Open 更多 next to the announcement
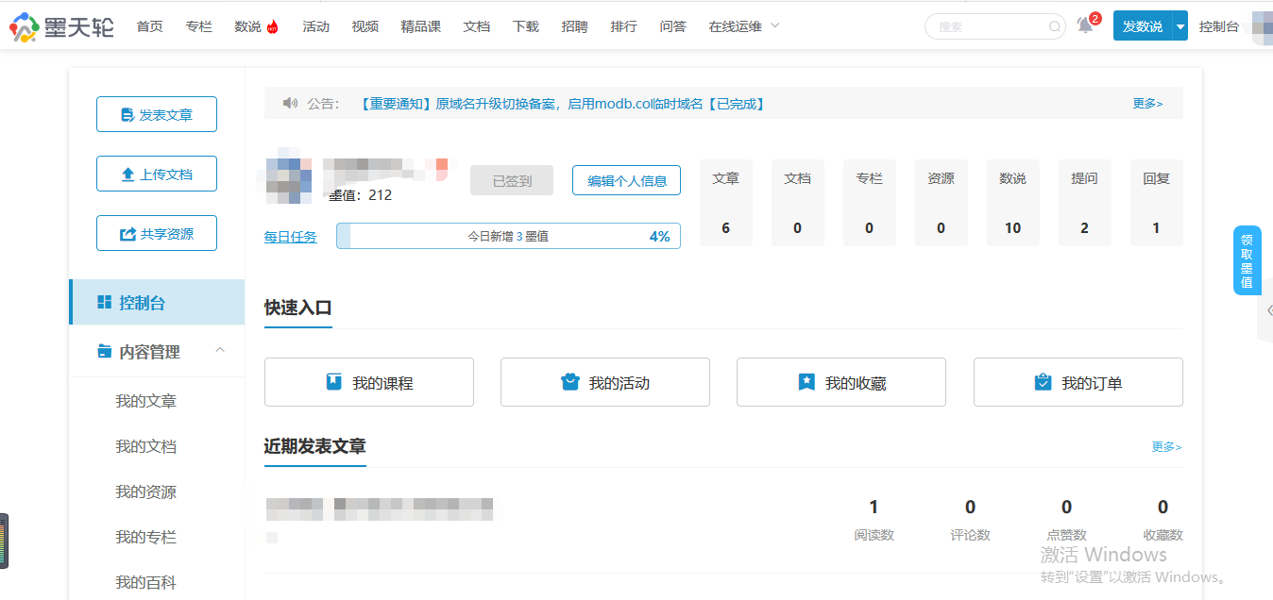The image size is (1273, 600). (1146, 103)
